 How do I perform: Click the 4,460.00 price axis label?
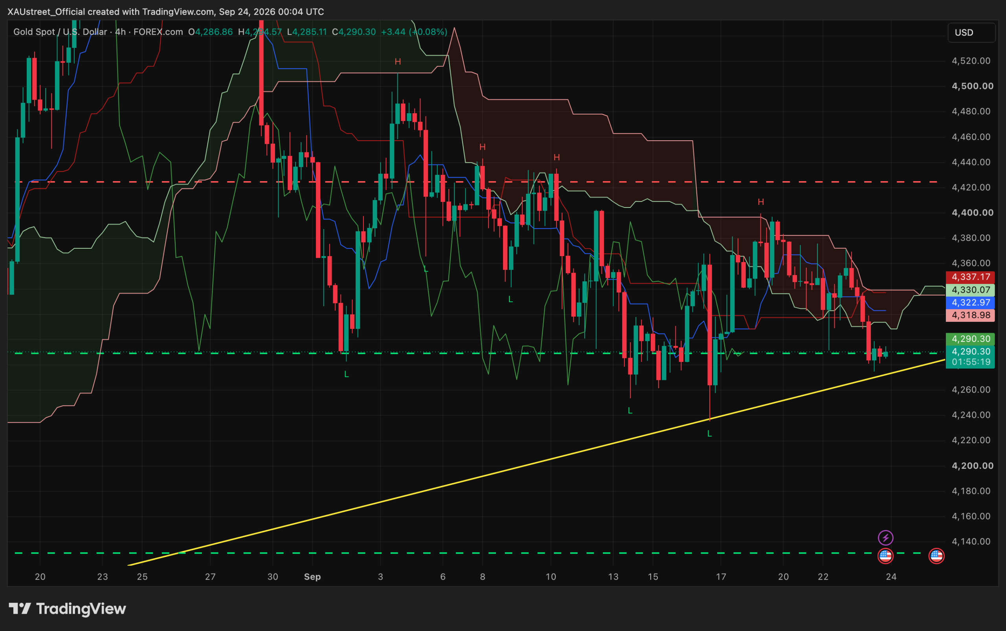point(971,137)
